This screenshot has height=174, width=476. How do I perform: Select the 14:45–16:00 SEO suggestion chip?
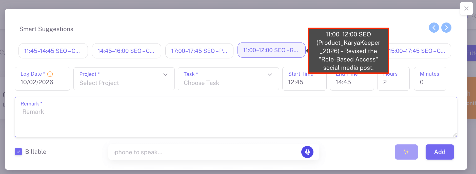coord(126,51)
